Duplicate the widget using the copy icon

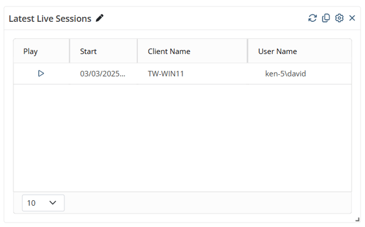(326, 18)
